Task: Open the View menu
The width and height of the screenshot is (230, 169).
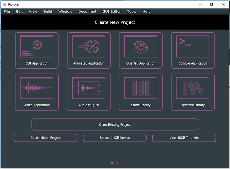Action: coord(33,12)
